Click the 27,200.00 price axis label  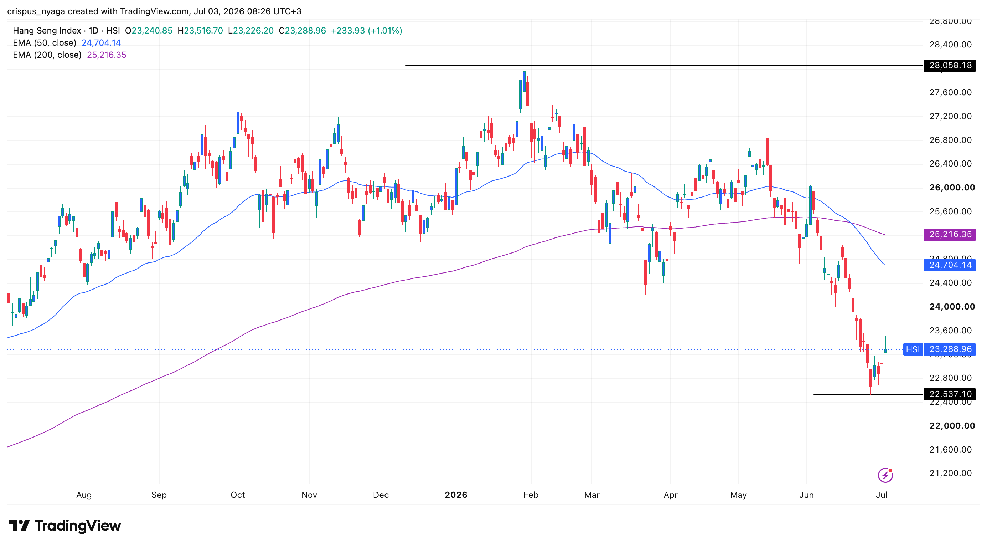(951, 116)
